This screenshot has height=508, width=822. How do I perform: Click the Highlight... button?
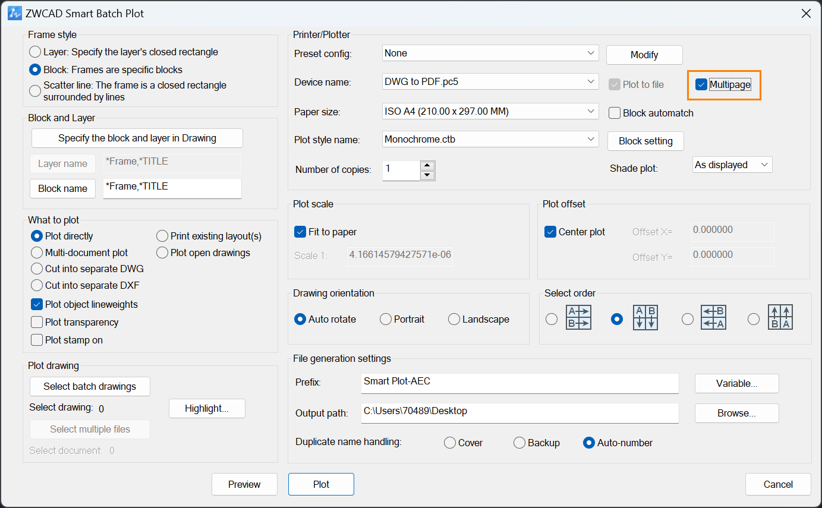[x=207, y=408]
